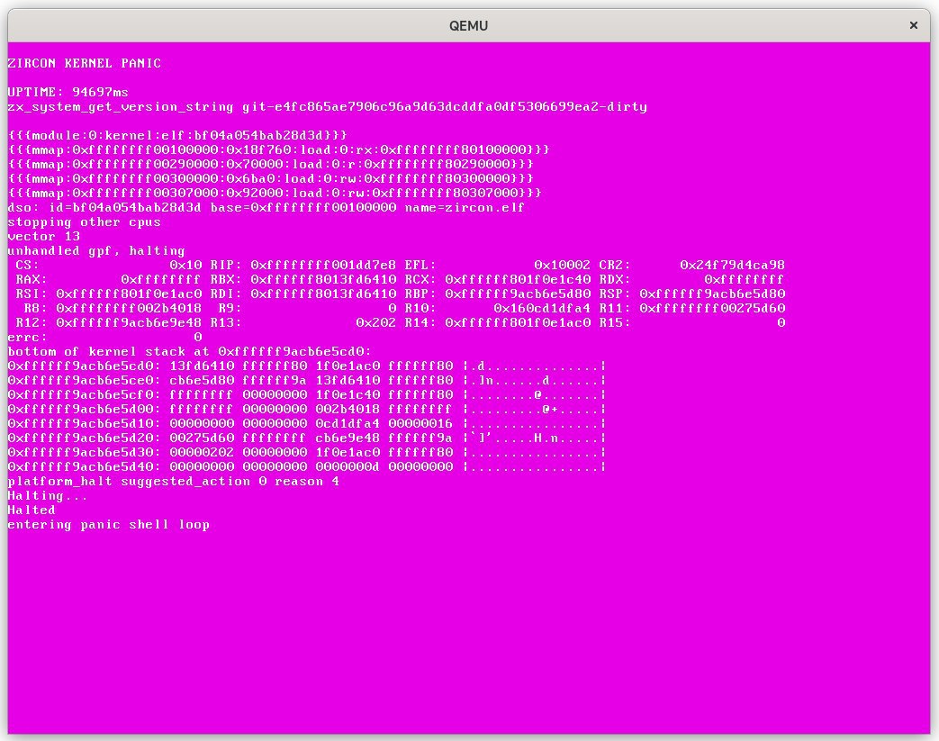Click stack dump row 0xffffff9acb6e5d20
This screenshot has width=939, height=741.
click(x=307, y=438)
